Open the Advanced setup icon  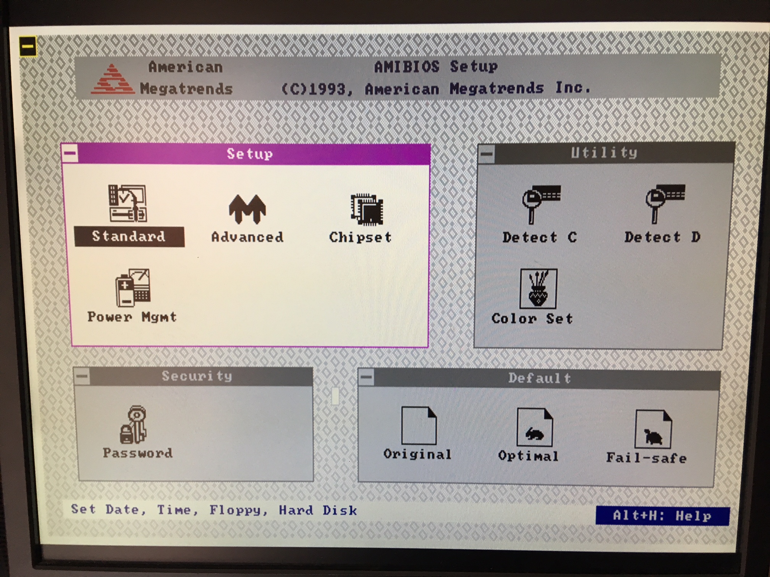(x=247, y=208)
